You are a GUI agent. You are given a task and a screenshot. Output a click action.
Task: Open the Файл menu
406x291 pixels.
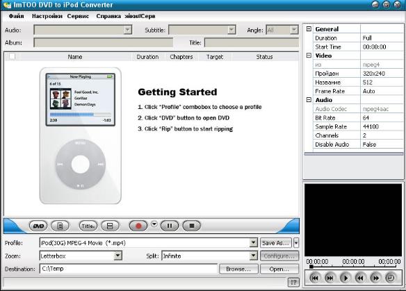click(16, 16)
